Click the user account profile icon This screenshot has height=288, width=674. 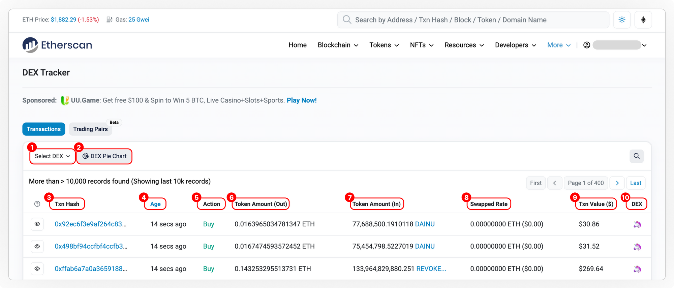pyautogui.click(x=586, y=45)
